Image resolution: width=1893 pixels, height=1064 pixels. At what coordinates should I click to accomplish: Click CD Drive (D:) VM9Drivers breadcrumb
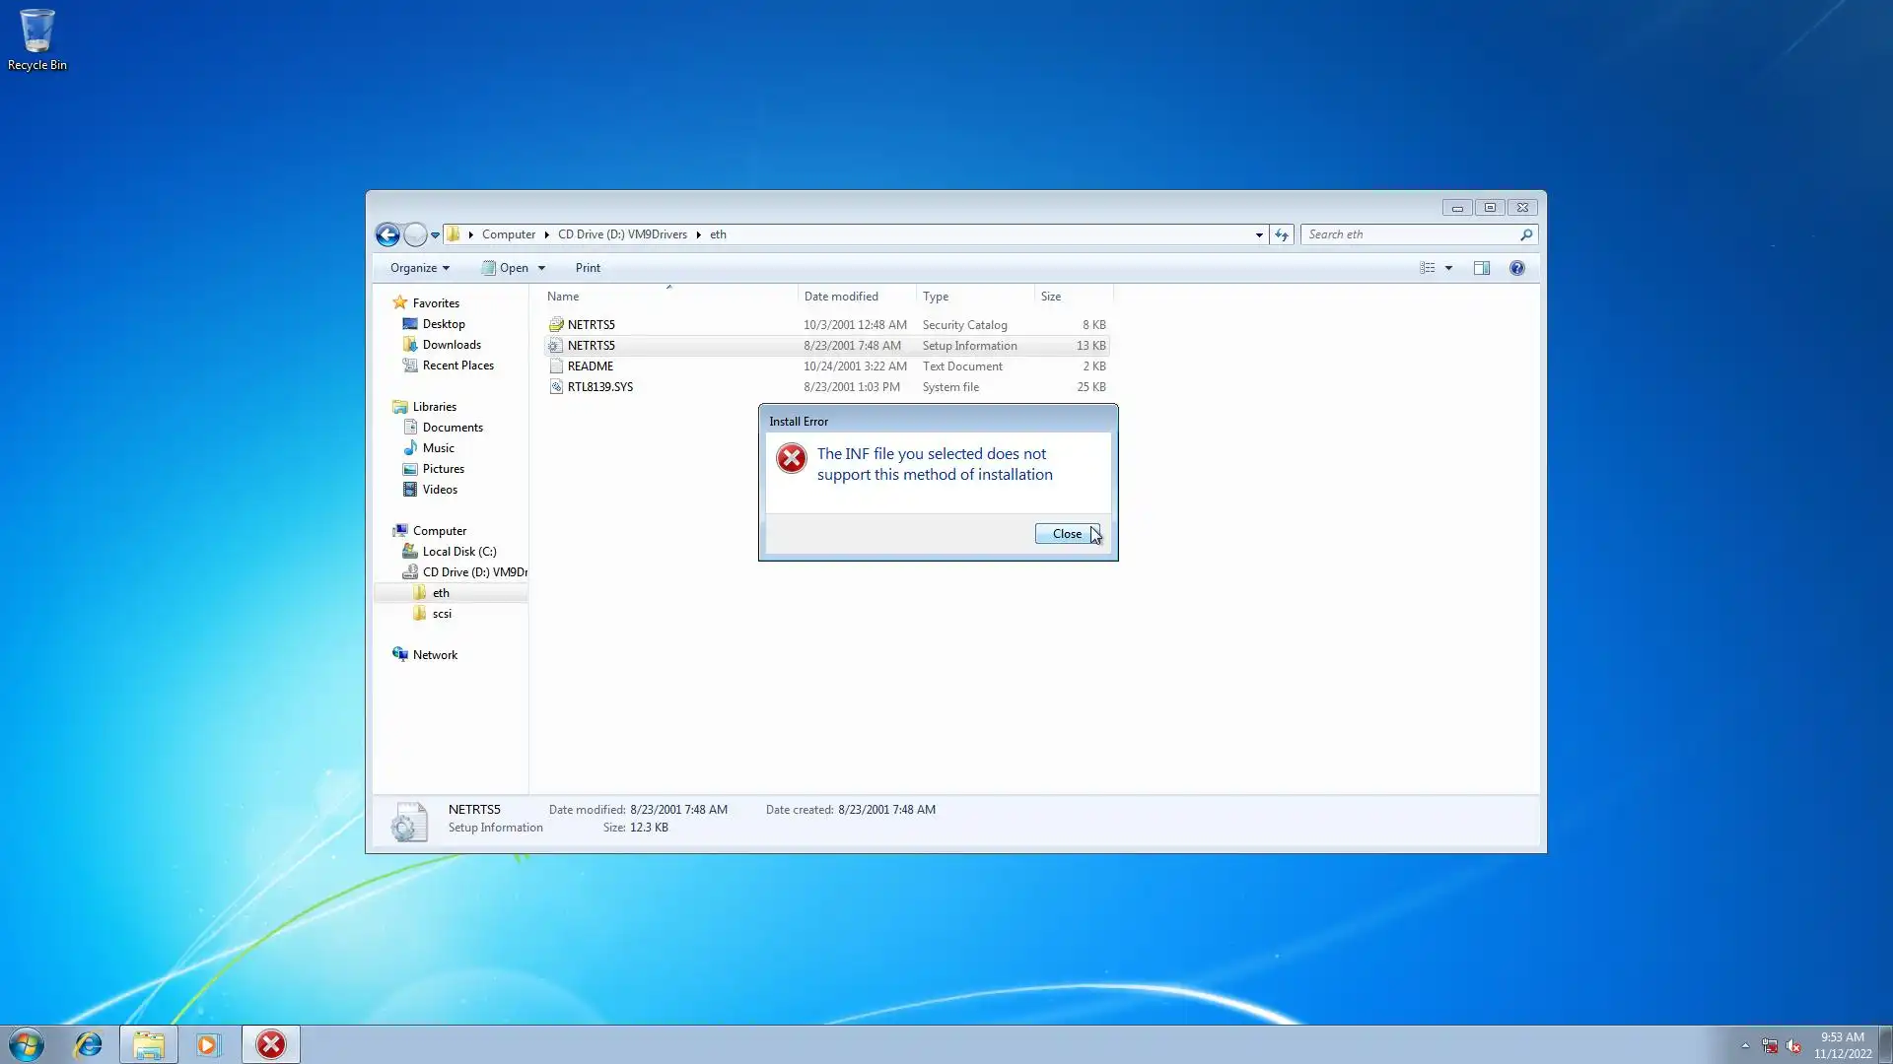point(622,234)
